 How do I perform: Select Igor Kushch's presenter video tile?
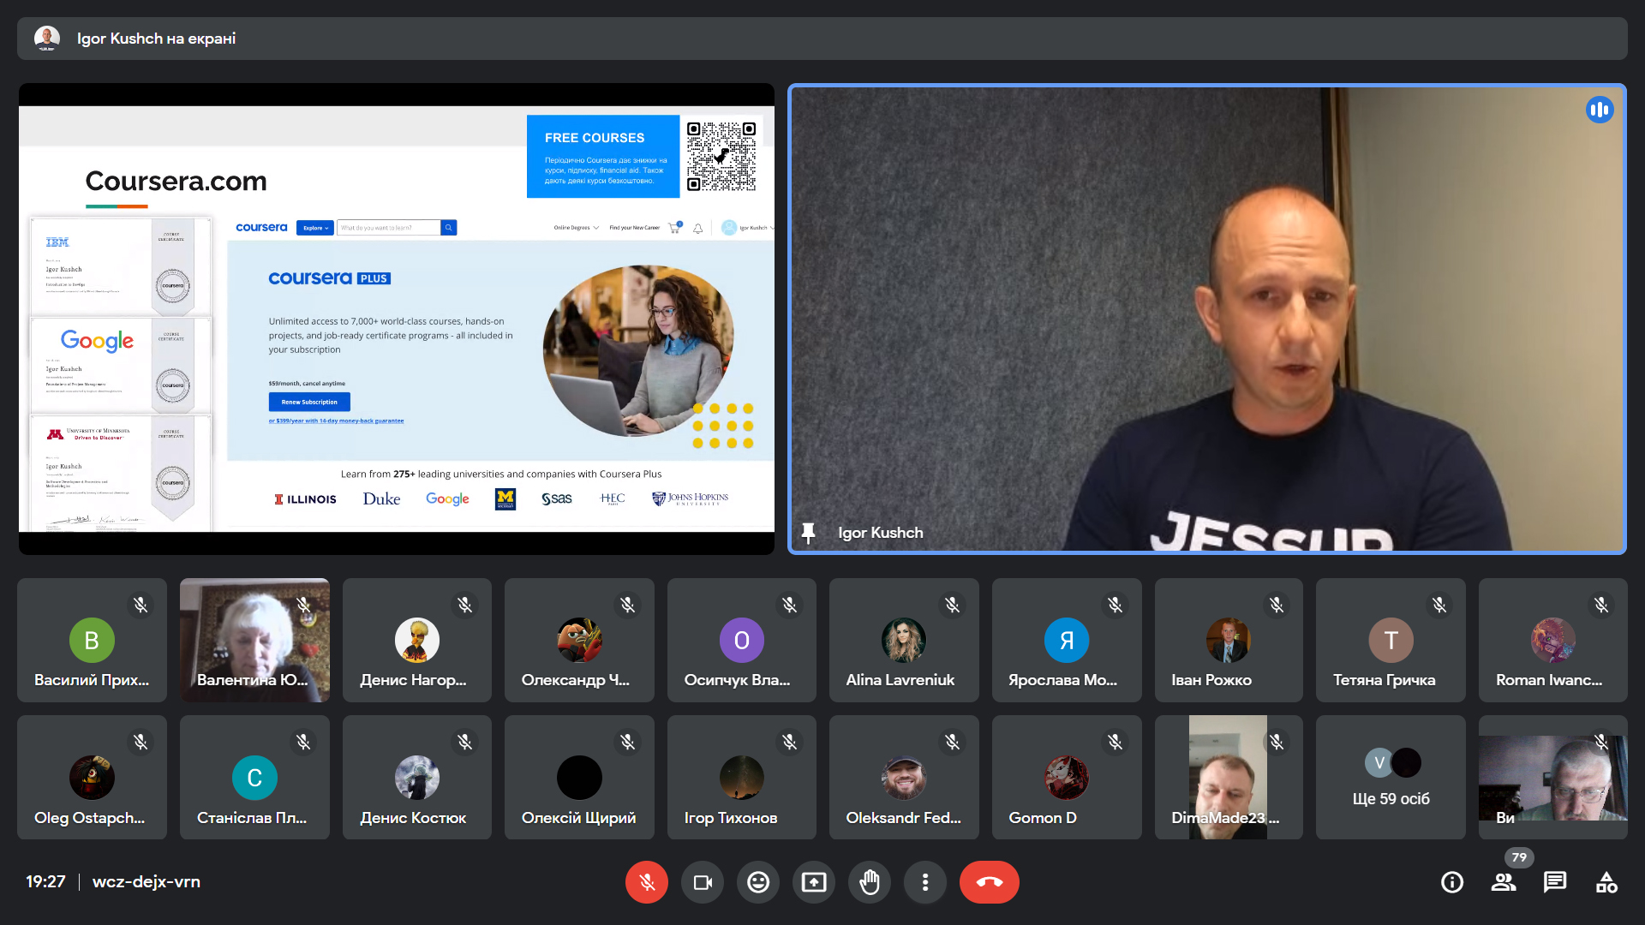click(1207, 319)
